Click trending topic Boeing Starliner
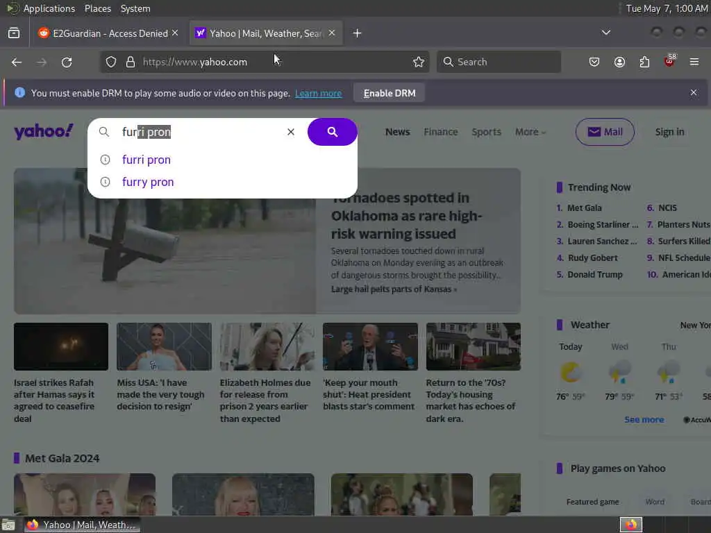The width and height of the screenshot is (711, 533). click(x=603, y=225)
